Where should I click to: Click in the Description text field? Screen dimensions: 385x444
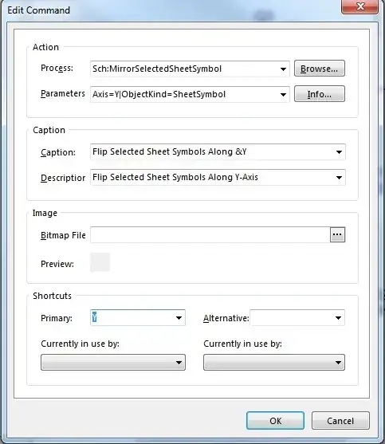click(x=212, y=178)
